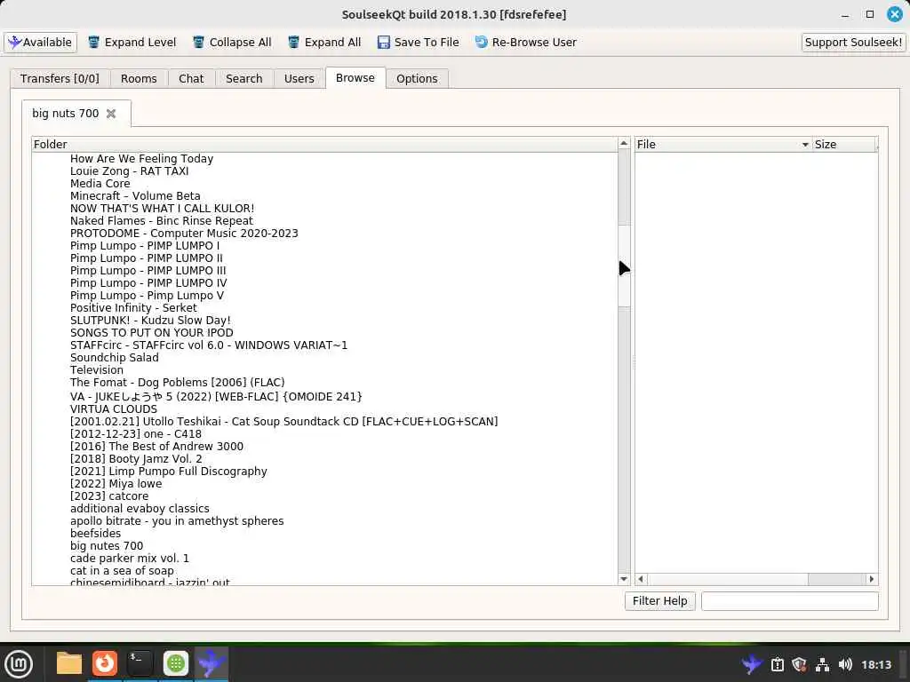Image resolution: width=910 pixels, height=682 pixels.
Task: Select NOW THAT'S WHAT I CALL KULOR! folder
Action: tap(163, 208)
